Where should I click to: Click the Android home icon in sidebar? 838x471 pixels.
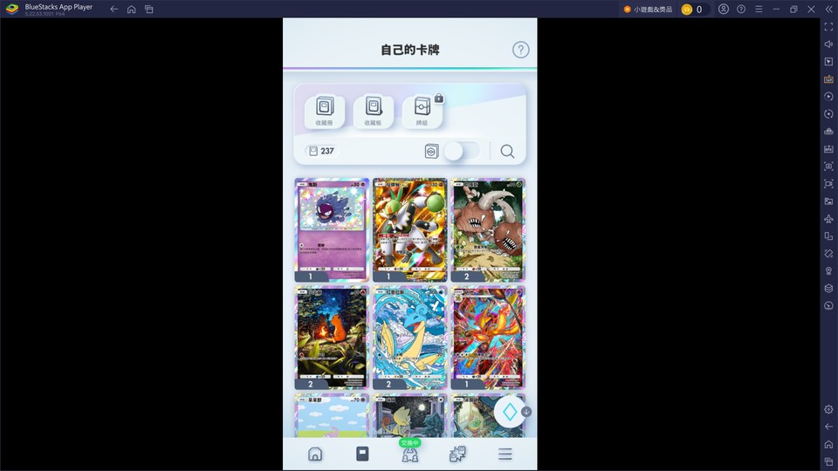(x=828, y=444)
